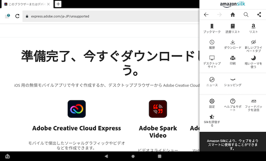Select Silkを評価する
This screenshot has width=266, height=161.
click(212, 120)
